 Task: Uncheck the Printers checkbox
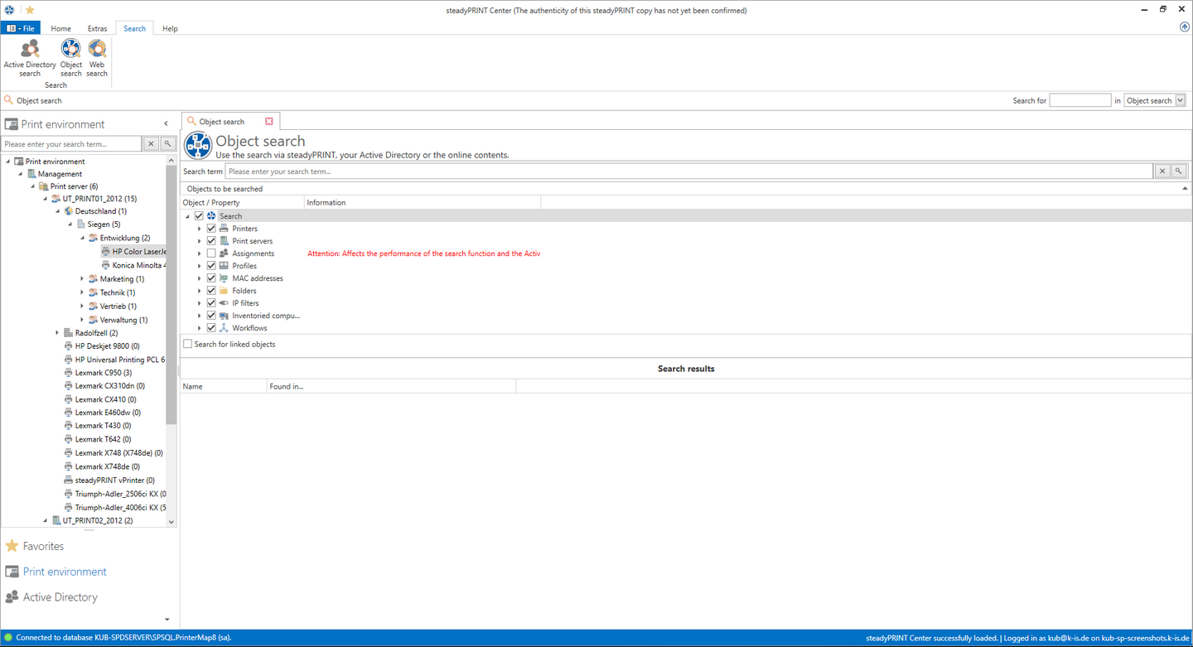click(x=212, y=229)
